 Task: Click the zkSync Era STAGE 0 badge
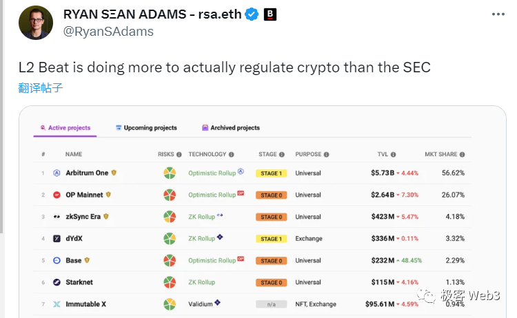270,218
